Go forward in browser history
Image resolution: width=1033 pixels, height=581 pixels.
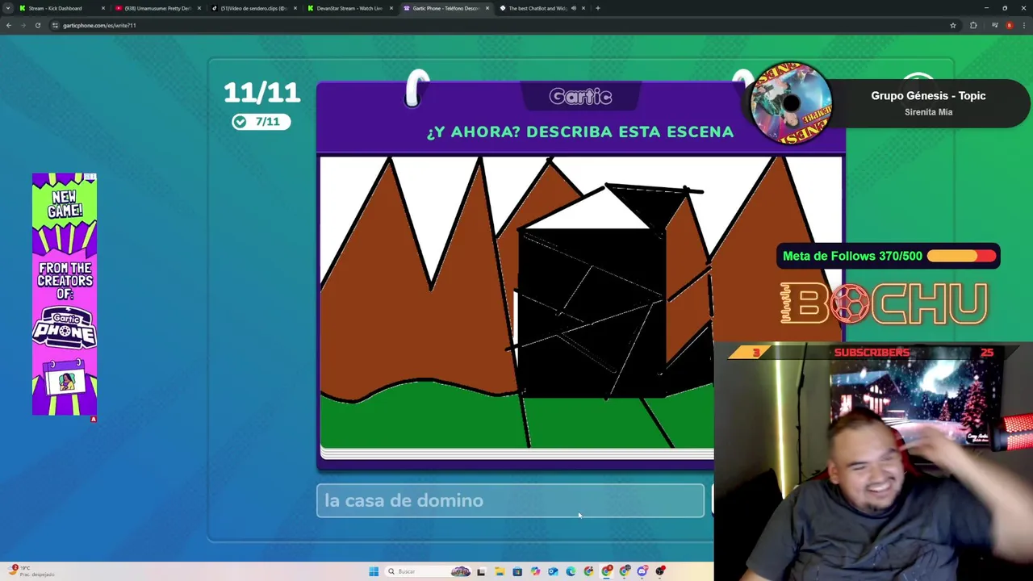[x=23, y=25]
